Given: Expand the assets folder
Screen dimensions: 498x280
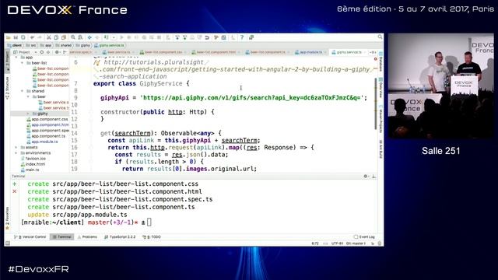Looking at the screenshot, I should coord(16,147).
